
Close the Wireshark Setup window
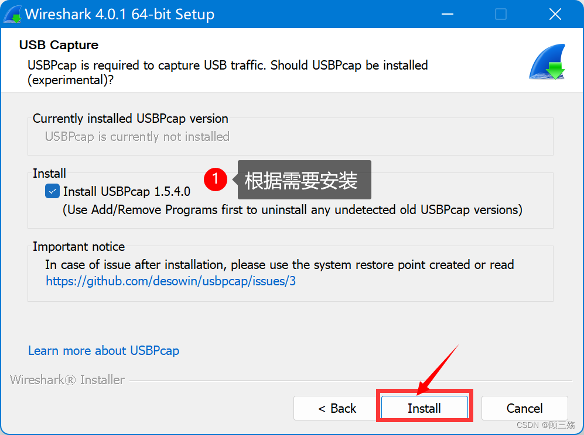pos(555,14)
